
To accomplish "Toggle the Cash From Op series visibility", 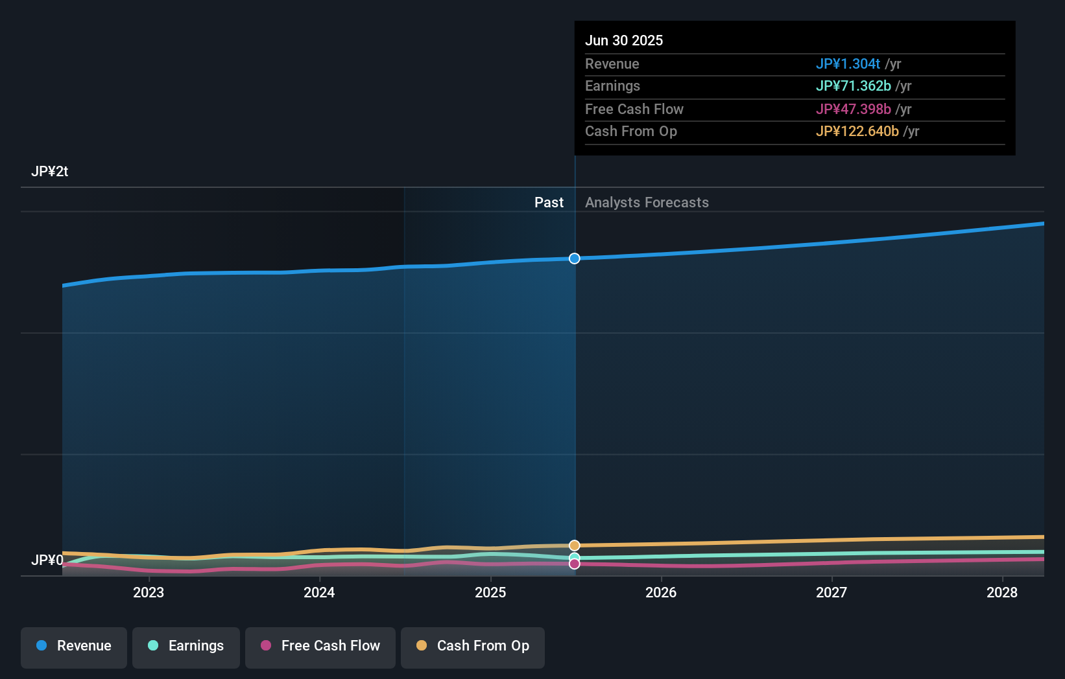I will [x=472, y=647].
